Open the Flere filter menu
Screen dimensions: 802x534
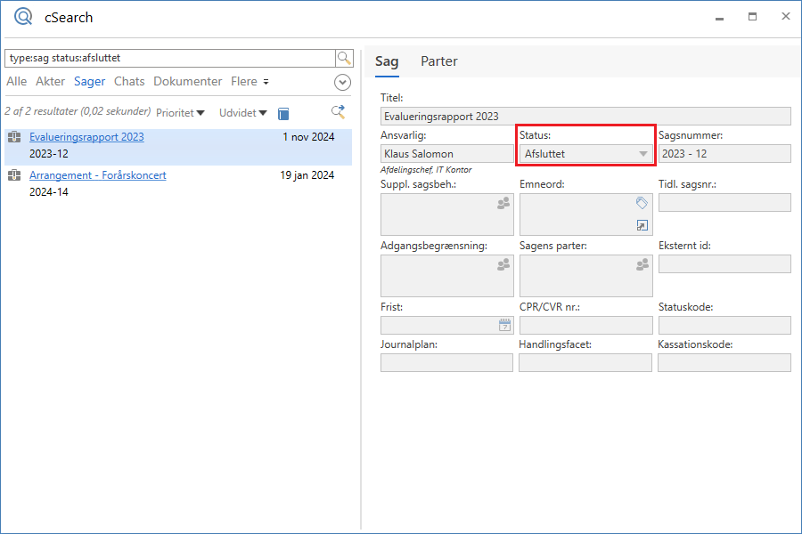250,82
